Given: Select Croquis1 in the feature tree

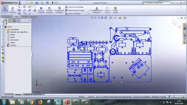Looking at the screenshot, I should pos(12,45).
